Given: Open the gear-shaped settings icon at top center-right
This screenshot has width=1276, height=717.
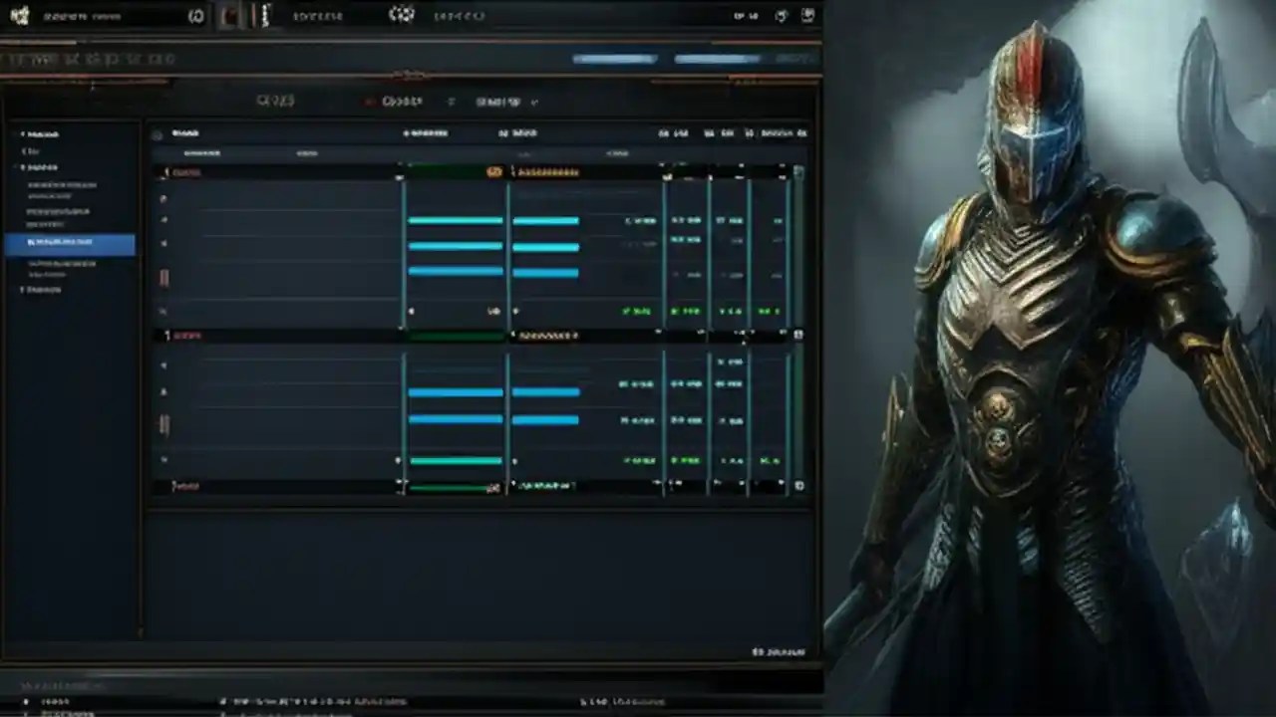Looking at the screenshot, I should (x=402, y=14).
